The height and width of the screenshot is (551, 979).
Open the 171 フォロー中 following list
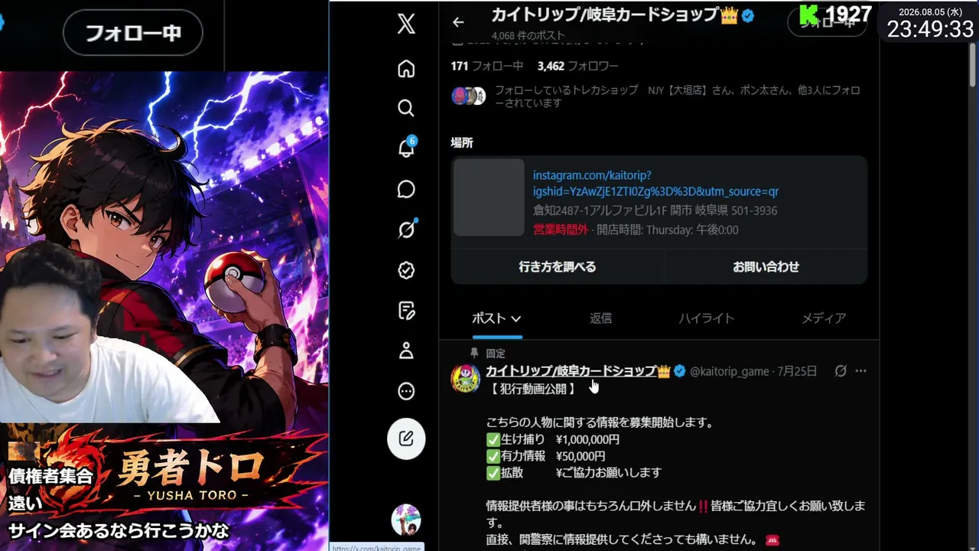[487, 66]
